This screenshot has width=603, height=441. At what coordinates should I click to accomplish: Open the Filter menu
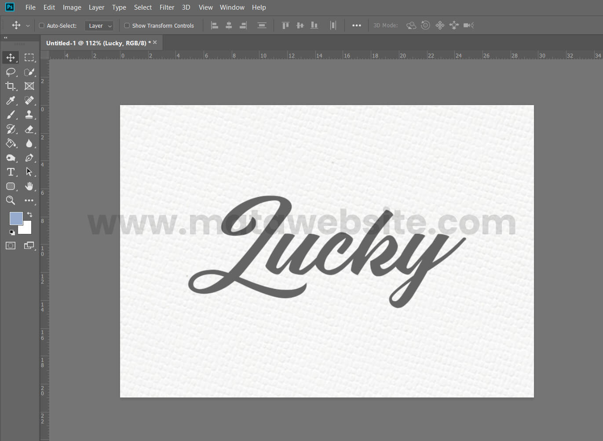(x=167, y=7)
